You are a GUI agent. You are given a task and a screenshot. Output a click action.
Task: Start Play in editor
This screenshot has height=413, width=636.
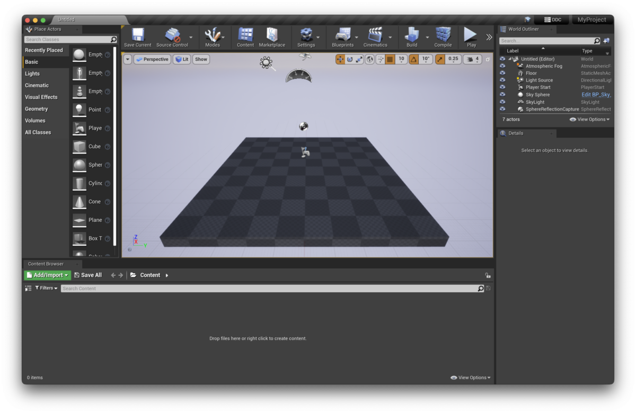click(x=471, y=37)
